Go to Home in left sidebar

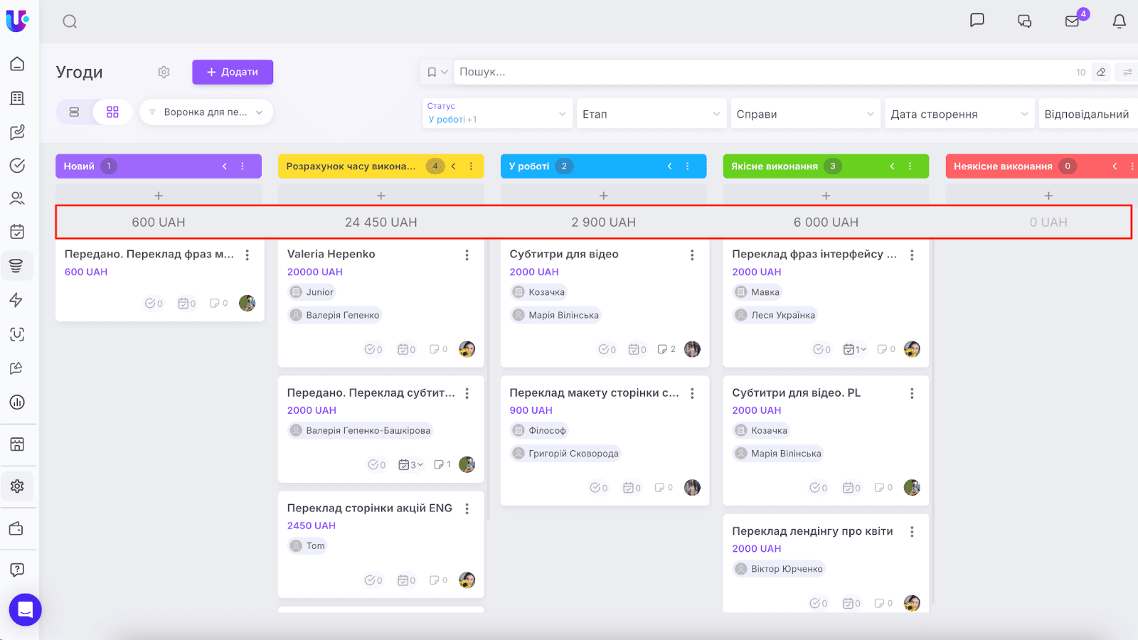pyautogui.click(x=17, y=64)
